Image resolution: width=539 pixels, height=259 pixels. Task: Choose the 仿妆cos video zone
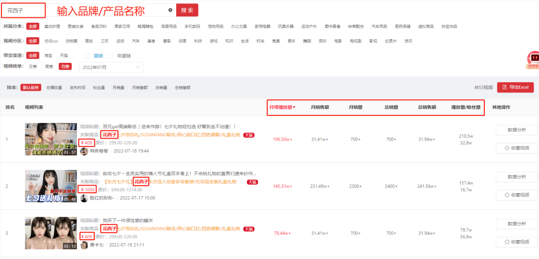click(51, 41)
